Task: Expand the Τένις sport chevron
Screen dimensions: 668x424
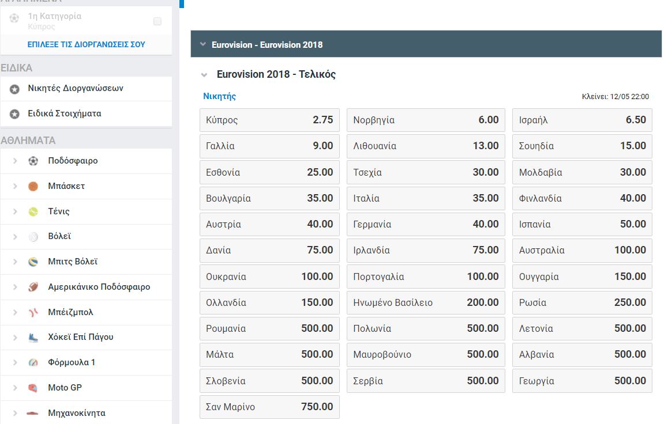Action: pos(15,211)
